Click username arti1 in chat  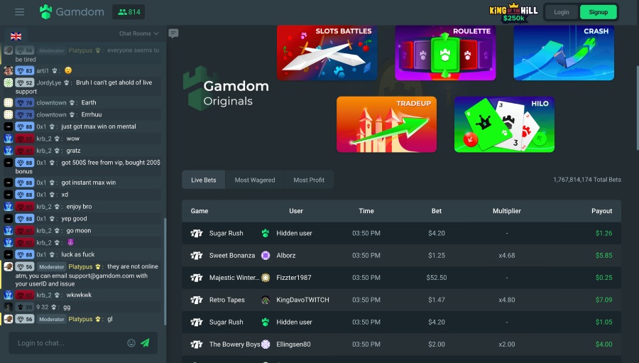[43, 70]
